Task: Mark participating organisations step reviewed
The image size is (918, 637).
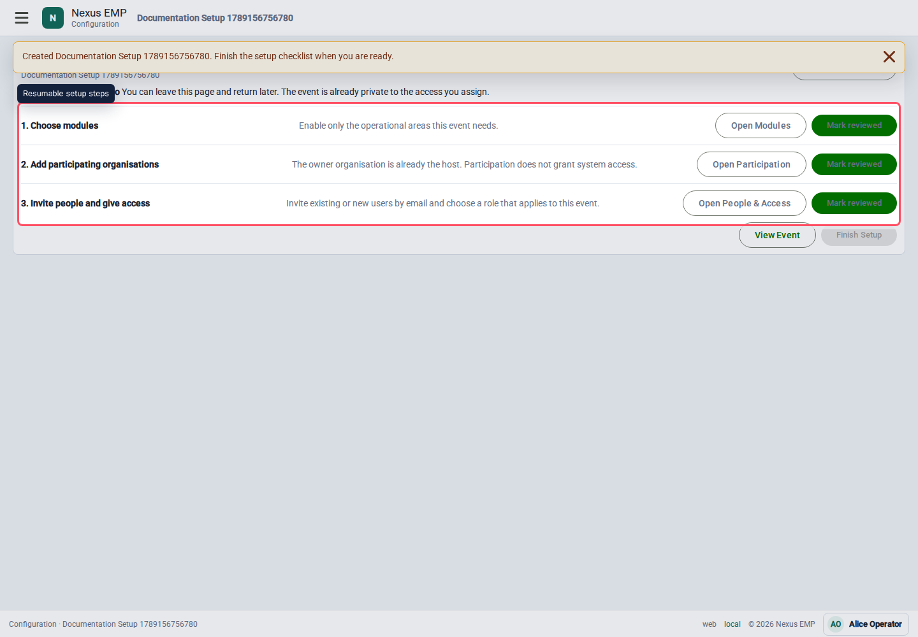Action: coord(854,164)
